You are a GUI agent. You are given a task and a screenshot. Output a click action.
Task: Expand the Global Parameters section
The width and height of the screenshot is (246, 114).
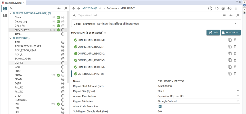[x=235, y=23]
